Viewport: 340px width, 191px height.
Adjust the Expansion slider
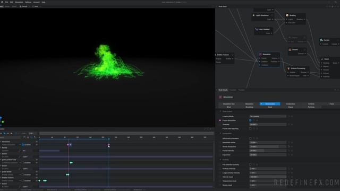point(268,155)
